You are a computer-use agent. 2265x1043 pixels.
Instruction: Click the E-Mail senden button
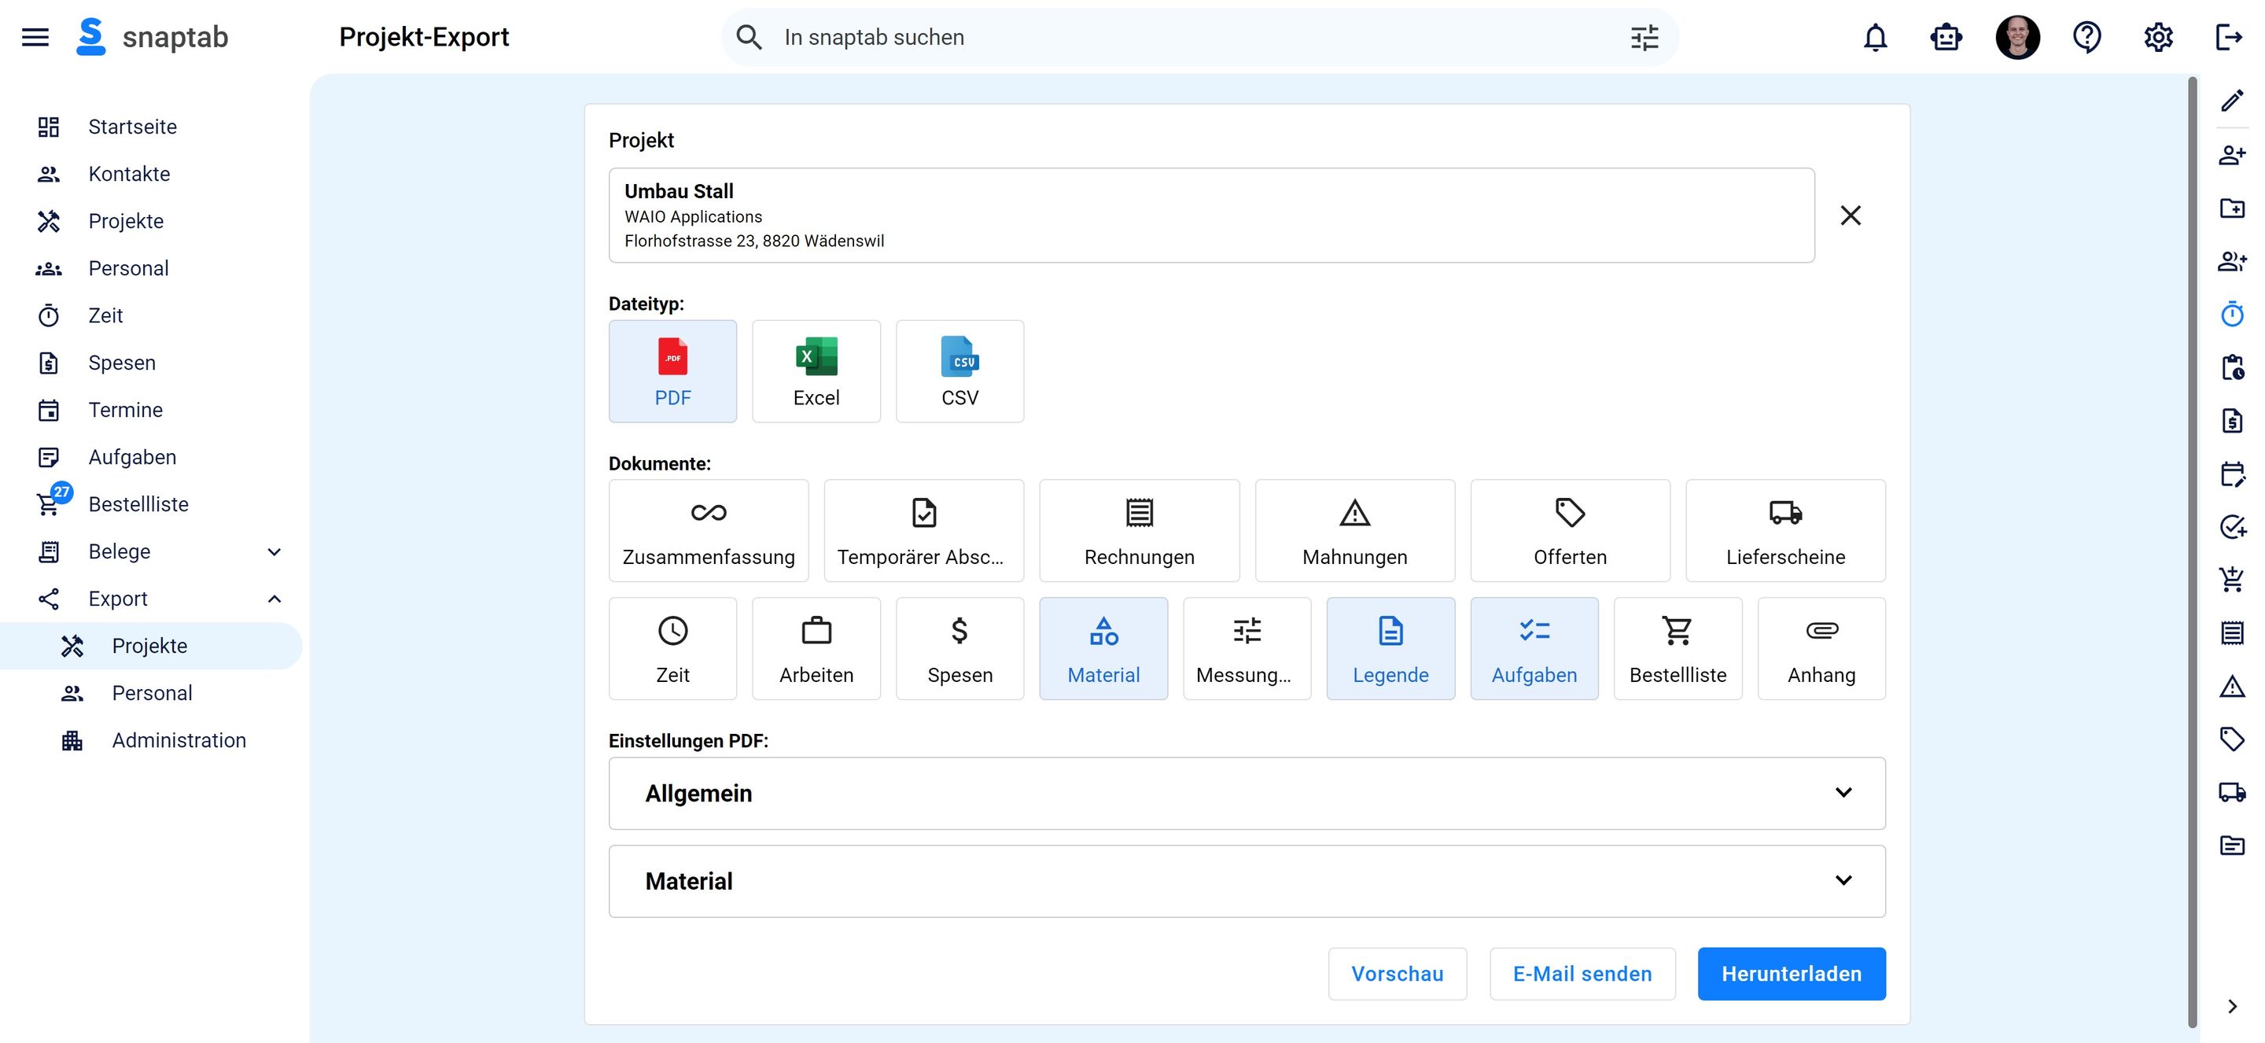(1582, 972)
